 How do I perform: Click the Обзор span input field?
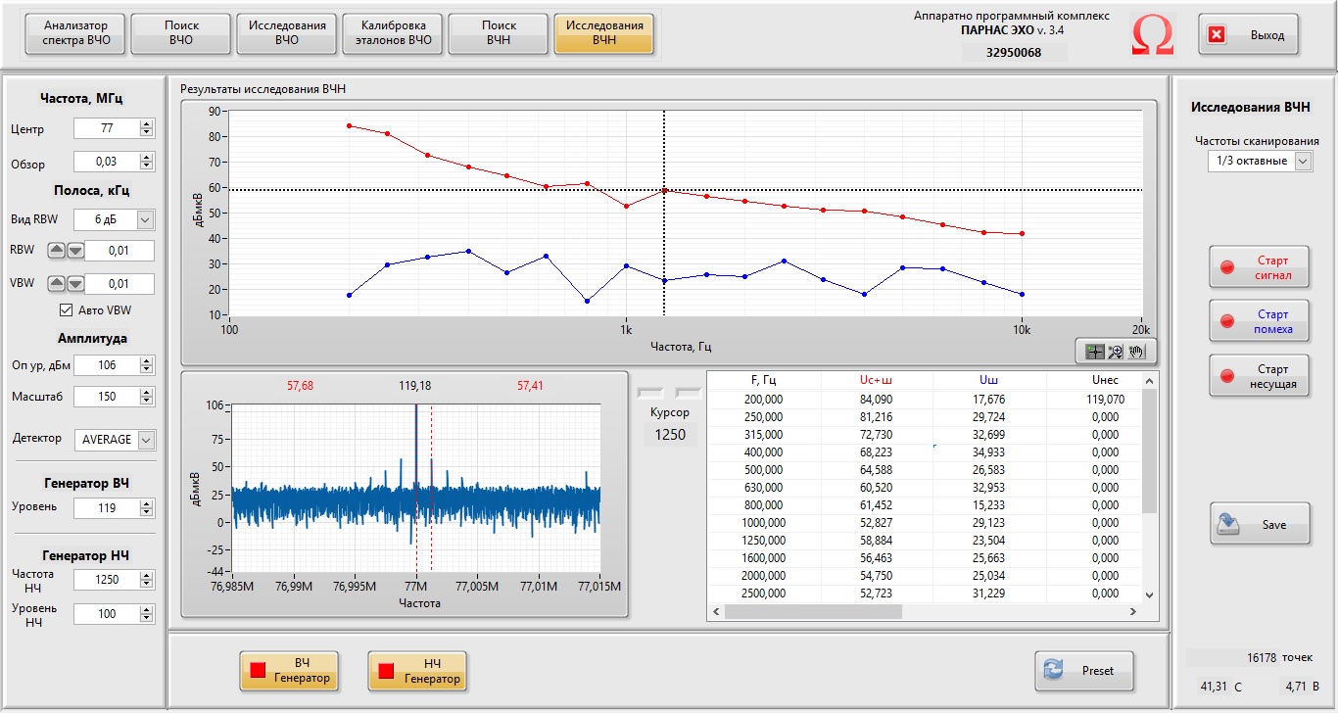tap(107, 164)
